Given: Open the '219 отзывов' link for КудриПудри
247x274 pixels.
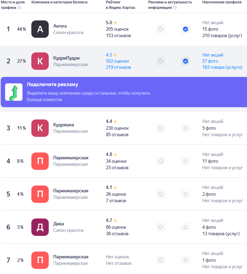Looking at the screenshot, I should (118, 67).
